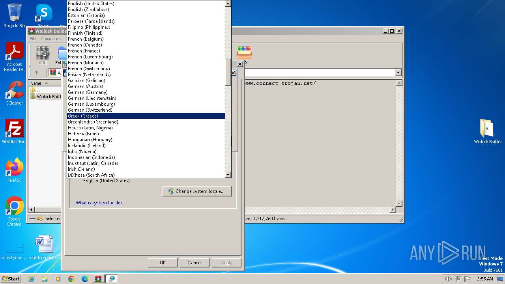The image size is (505, 284).
Task: Switch to Region settings taskbar button
Action: point(112,279)
